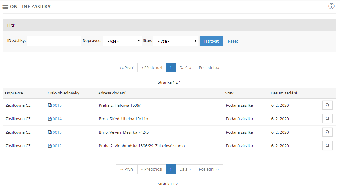This screenshot has height=193, width=340.
Task: View details of order 0014 via magnifier
Action: 327,119
